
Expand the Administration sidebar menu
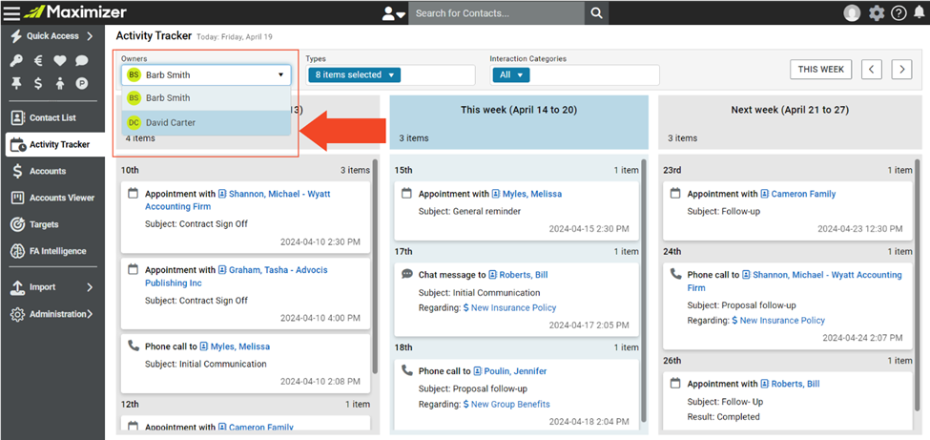[52, 314]
